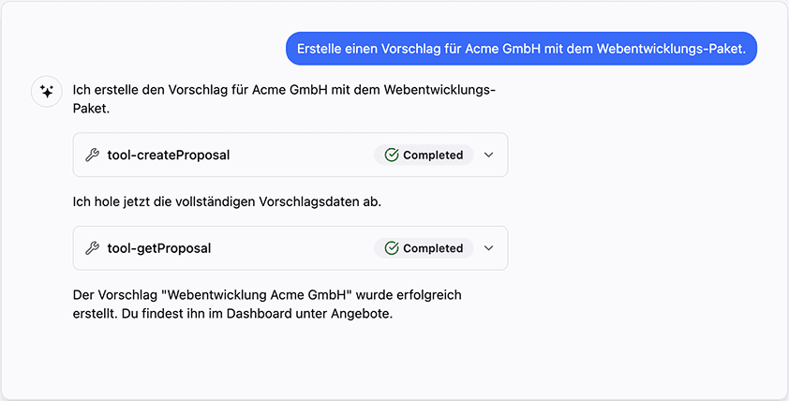The width and height of the screenshot is (789, 401).
Task: Click the Completed text in the createProposal badge
Action: coord(433,156)
